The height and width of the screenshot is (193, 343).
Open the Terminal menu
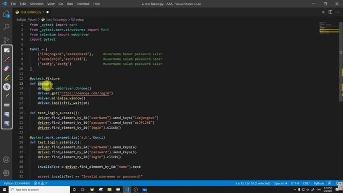click(x=83, y=4)
